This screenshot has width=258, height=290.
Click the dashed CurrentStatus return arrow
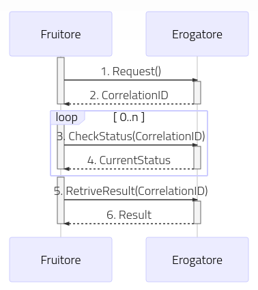click(x=129, y=169)
